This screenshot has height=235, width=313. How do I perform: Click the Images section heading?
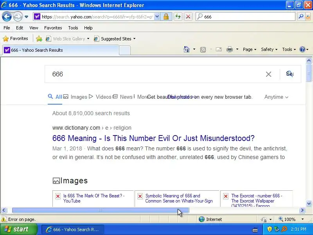70,181
